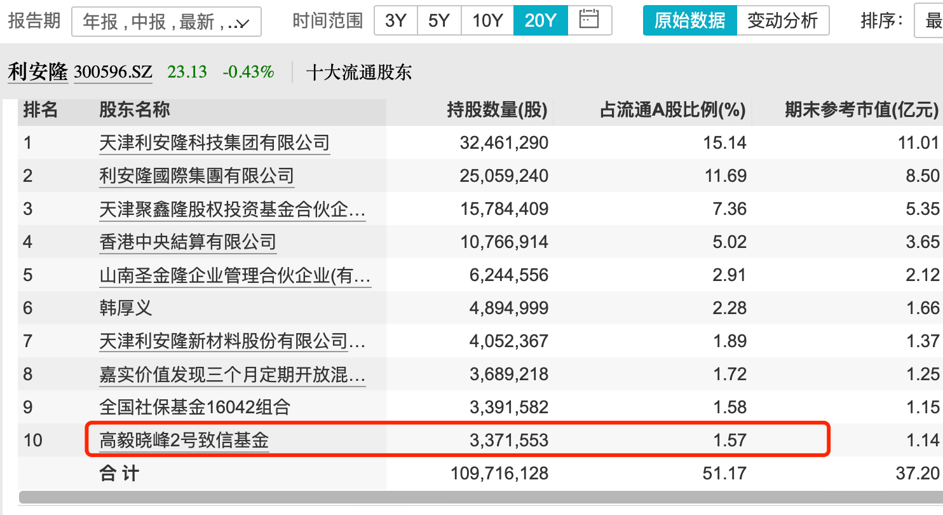Image resolution: width=943 pixels, height=515 pixels.
Task: Select float ratio value 15.14
Action: pyautogui.click(x=726, y=142)
